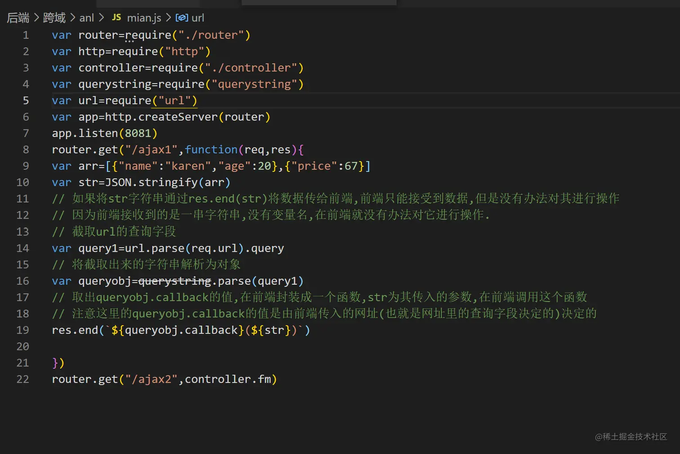The height and width of the screenshot is (454, 680).
Task: Open the 后端 breadcrumb folder
Action: (18, 18)
